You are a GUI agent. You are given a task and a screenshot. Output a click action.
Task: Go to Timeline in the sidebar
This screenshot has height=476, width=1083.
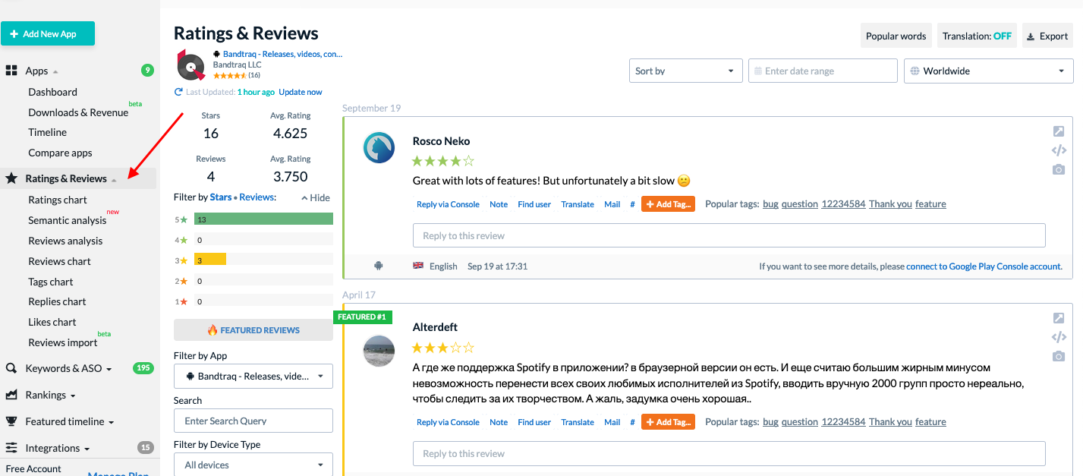[x=47, y=132]
